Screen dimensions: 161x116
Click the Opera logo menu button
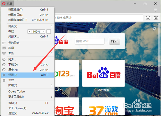tap(7, 4)
